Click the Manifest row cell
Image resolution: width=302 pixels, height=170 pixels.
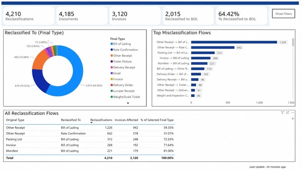pyautogui.click(x=12, y=151)
